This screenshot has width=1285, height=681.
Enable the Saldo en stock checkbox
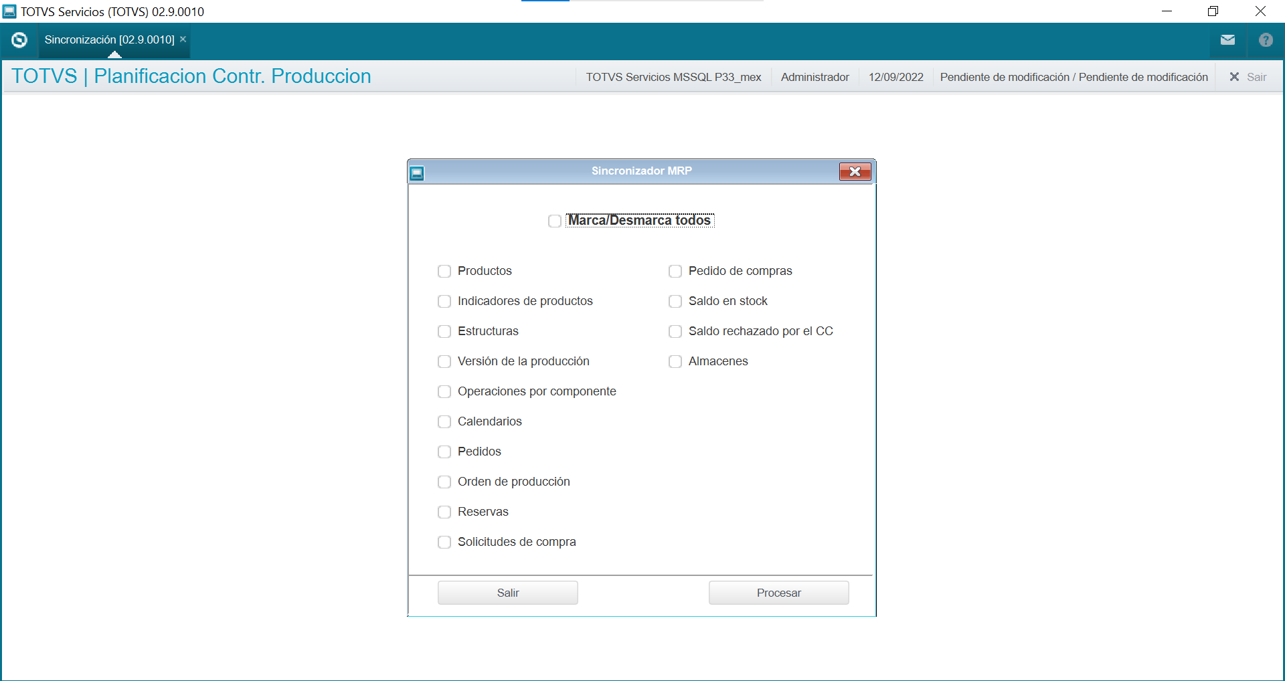[675, 301]
